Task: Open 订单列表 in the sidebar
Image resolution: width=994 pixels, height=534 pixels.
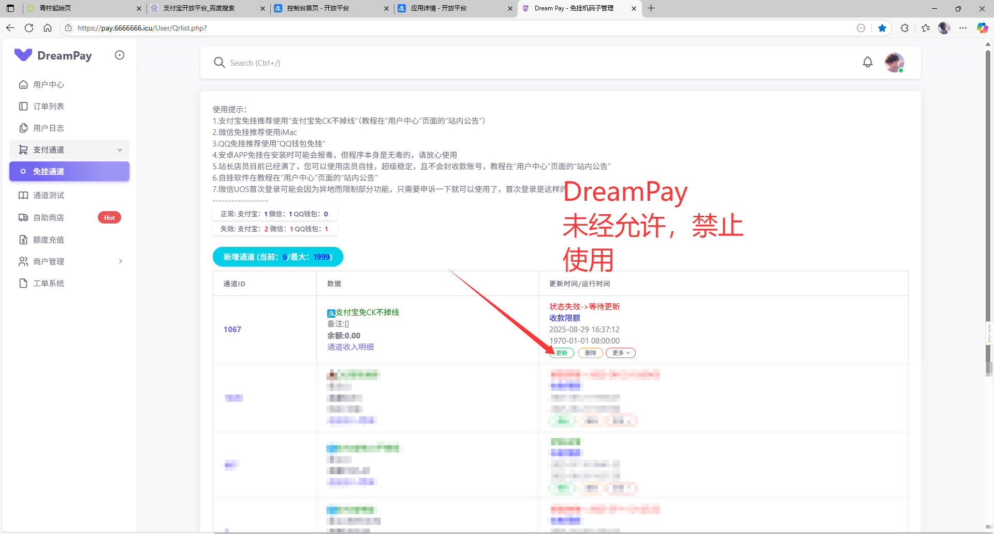Action: tap(49, 106)
